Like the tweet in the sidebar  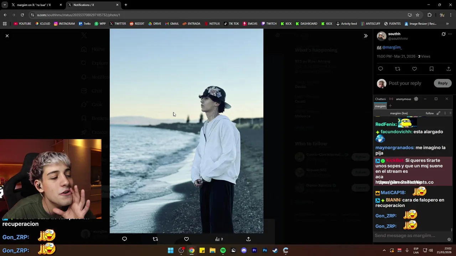[x=414, y=69]
